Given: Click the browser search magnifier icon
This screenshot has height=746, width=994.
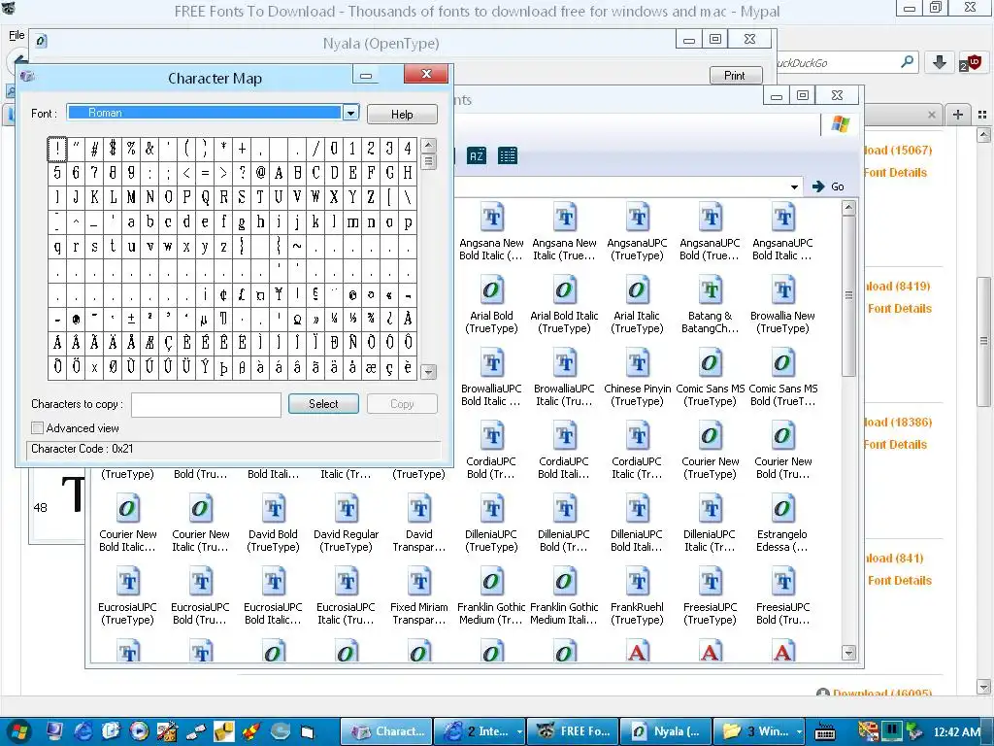Looking at the screenshot, I should 908,62.
